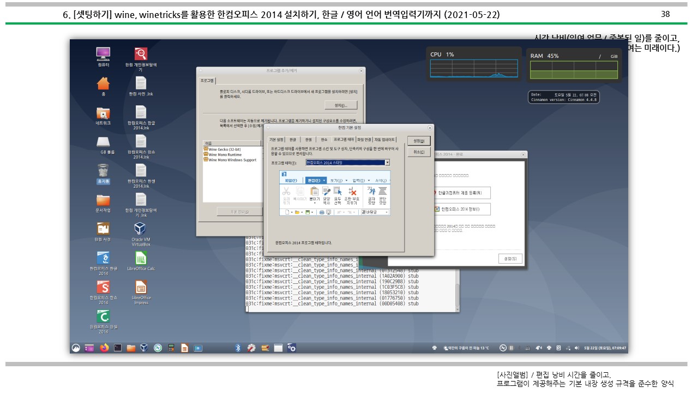
Task: Click the 조판 부호 지우기 icon
Action: [353, 191]
